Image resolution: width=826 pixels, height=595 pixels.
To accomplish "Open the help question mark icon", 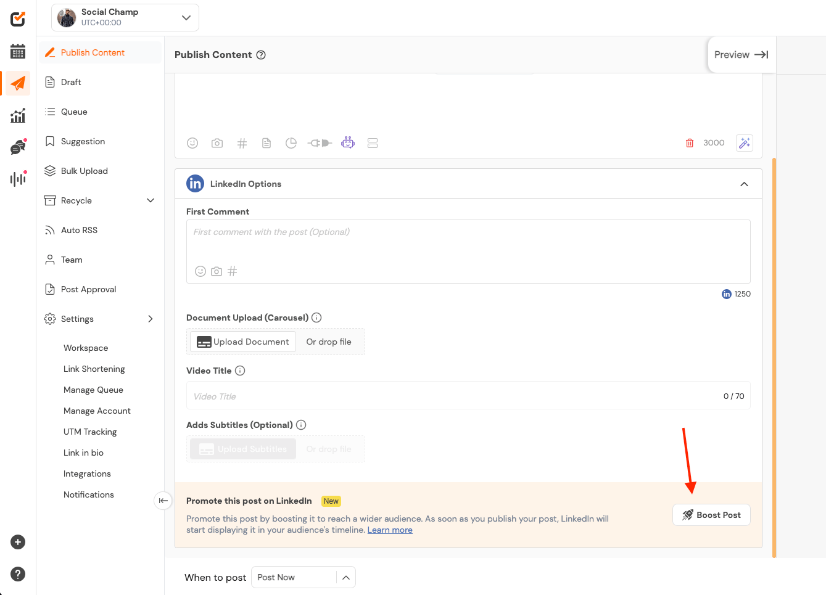I will [x=18, y=574].
